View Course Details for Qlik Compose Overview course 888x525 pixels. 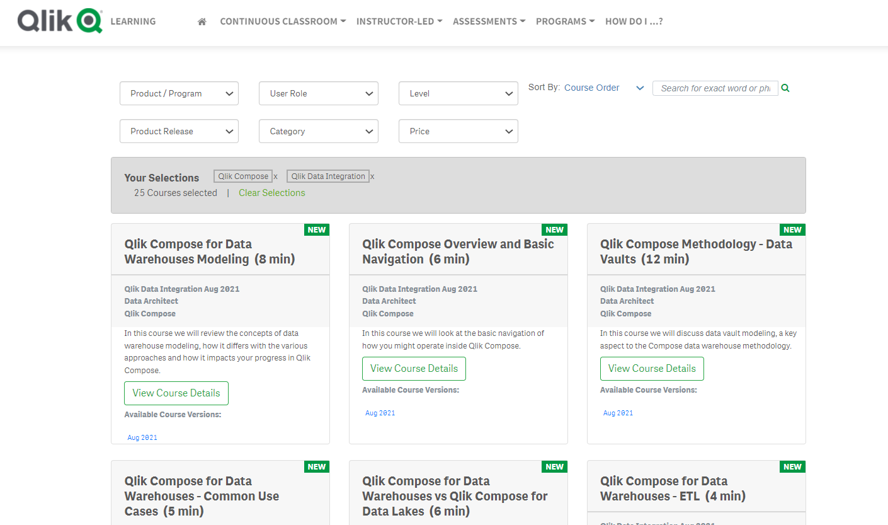[x=414, y=368]
